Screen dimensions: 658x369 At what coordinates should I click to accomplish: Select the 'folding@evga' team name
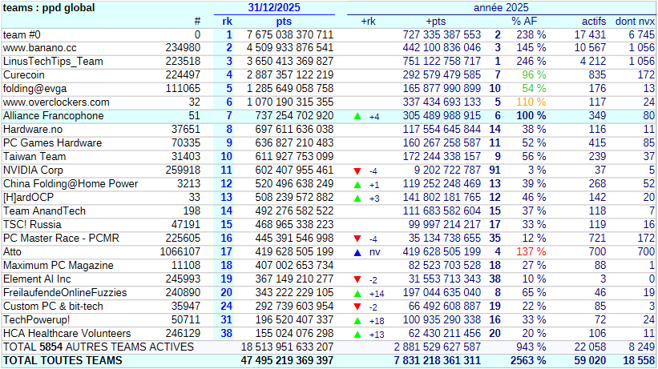34,89
